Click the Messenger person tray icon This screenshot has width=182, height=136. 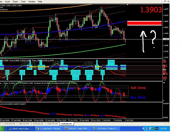pyautogui.click(x=147, y=128)
